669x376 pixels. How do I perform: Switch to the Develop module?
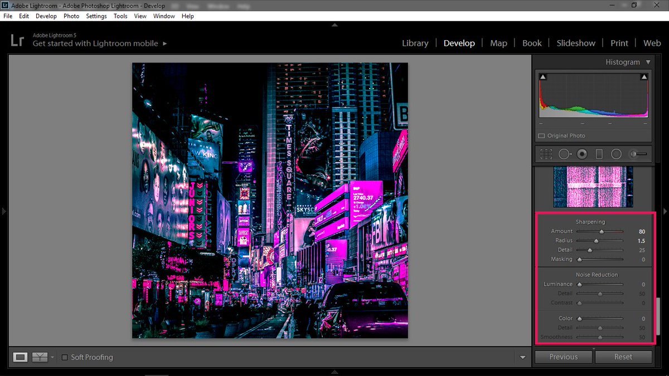(x=459, y=43)
